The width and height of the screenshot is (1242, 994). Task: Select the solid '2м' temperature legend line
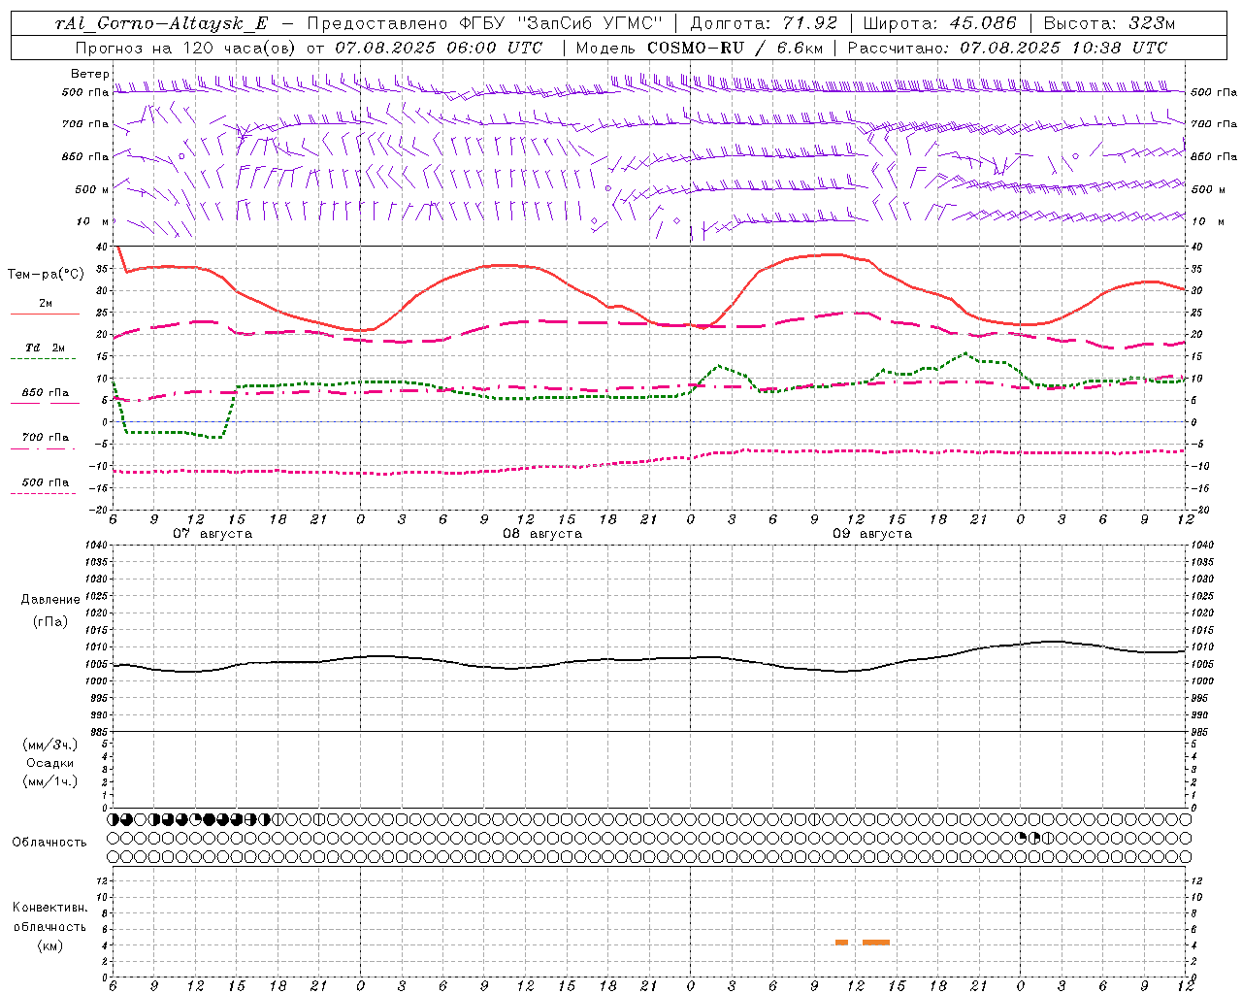(45, 314)
